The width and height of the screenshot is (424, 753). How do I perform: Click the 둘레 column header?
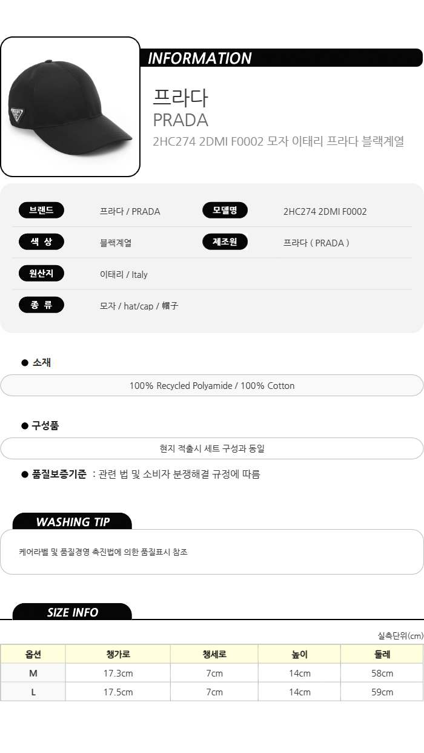[x=382, y=654]
